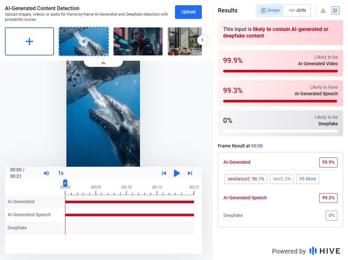Play the whale video thumbnail
Screen dimensions: 348x260
[84, 41]
